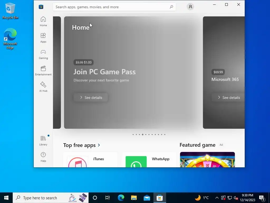Open the Recycle Bin desktop icon
The image size is (270, 203).
tap(10, 11)
